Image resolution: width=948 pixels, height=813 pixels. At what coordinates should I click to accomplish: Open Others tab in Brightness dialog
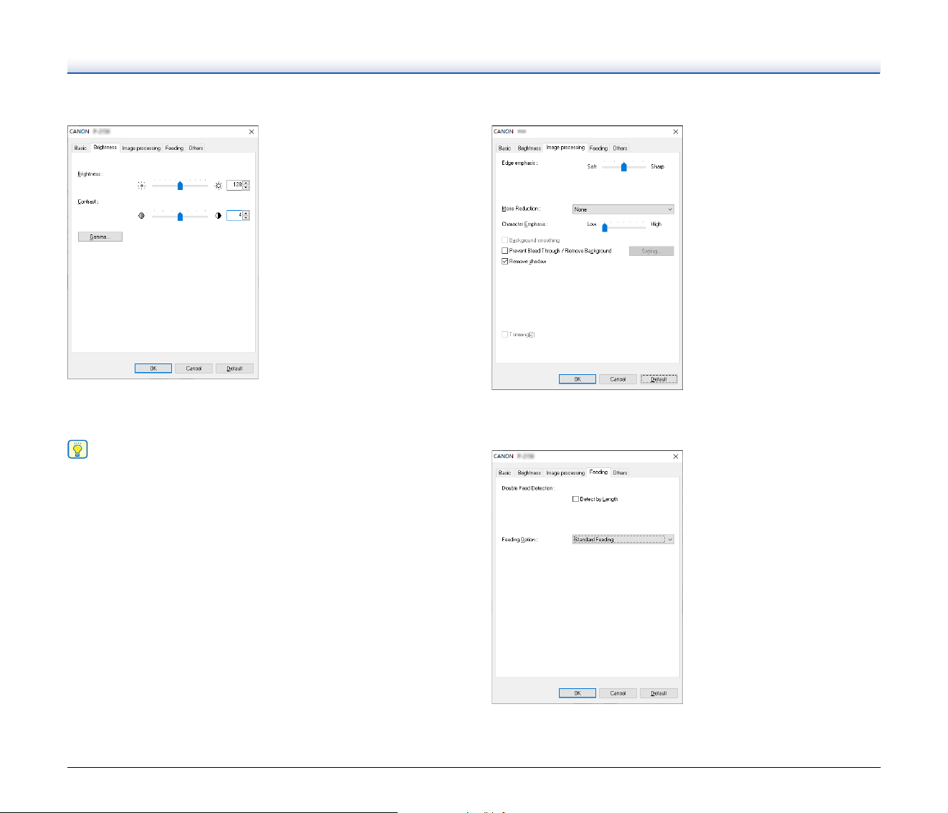point(196,148)
